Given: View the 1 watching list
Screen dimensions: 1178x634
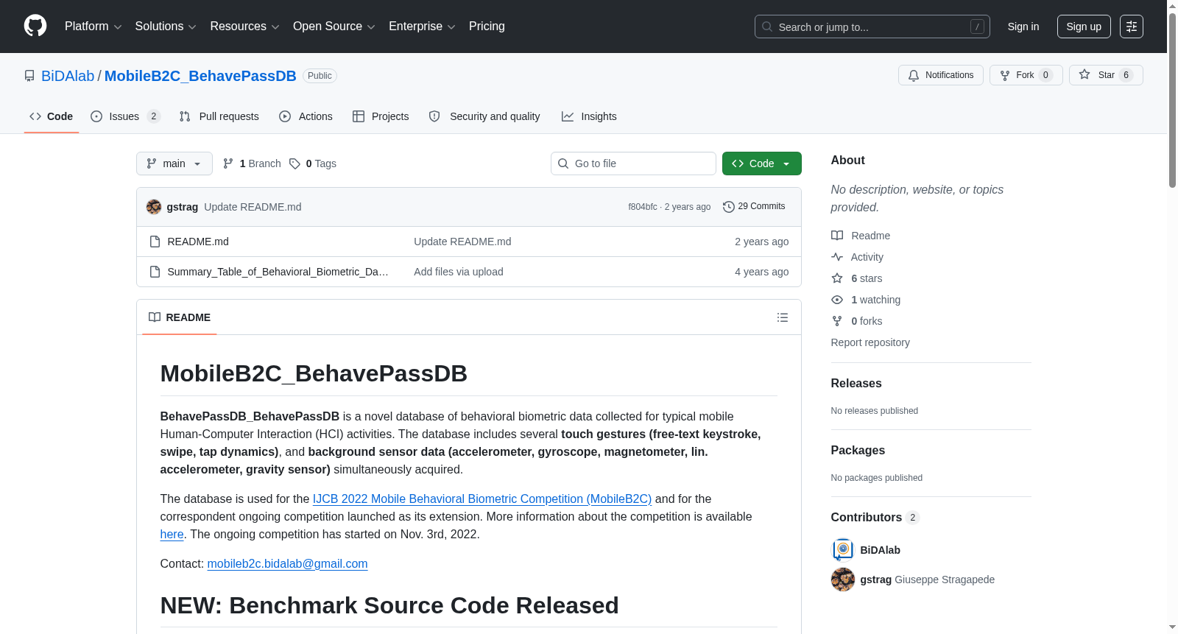Looking at the screenshot, I should pos(866,300).
